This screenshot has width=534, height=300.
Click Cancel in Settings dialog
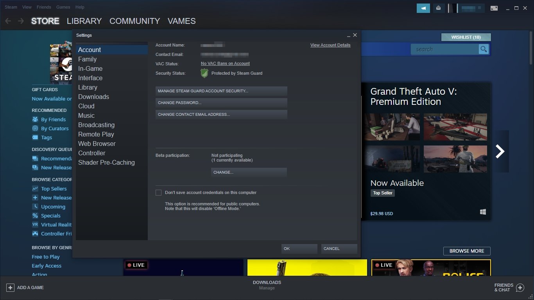click(x=339, y=249)
